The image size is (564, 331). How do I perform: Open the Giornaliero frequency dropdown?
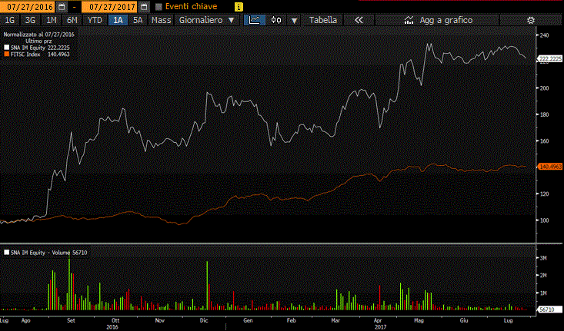point(206,20)
